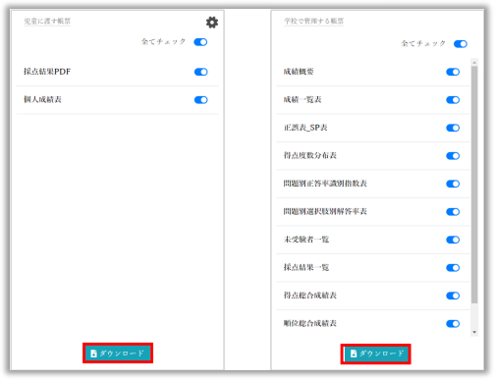Disable the 成績概要 switch
The height and width of the screenshot is (380, 495).
tap(453, 72)
